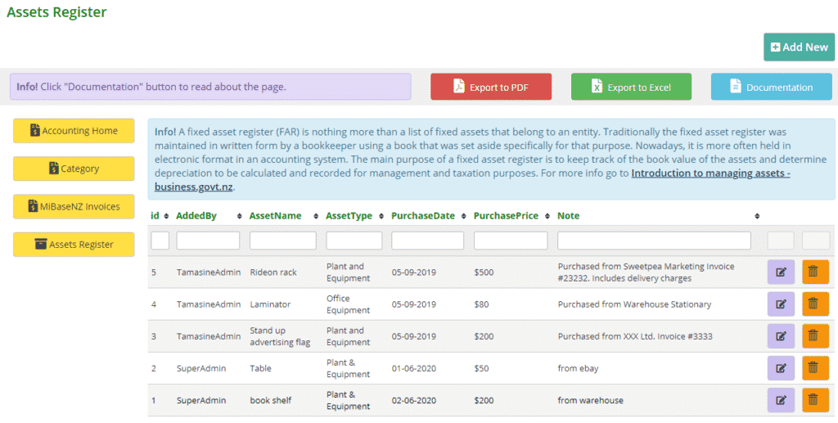Export the register to Excel
838x423 pixels.
(x=631, y=87)
